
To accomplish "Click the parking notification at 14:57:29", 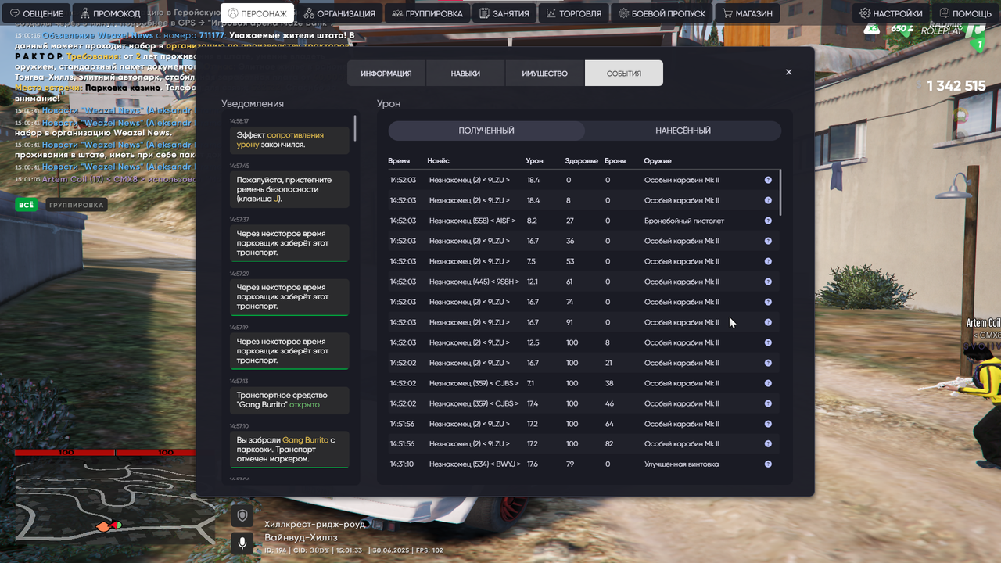I will point(289,297).
